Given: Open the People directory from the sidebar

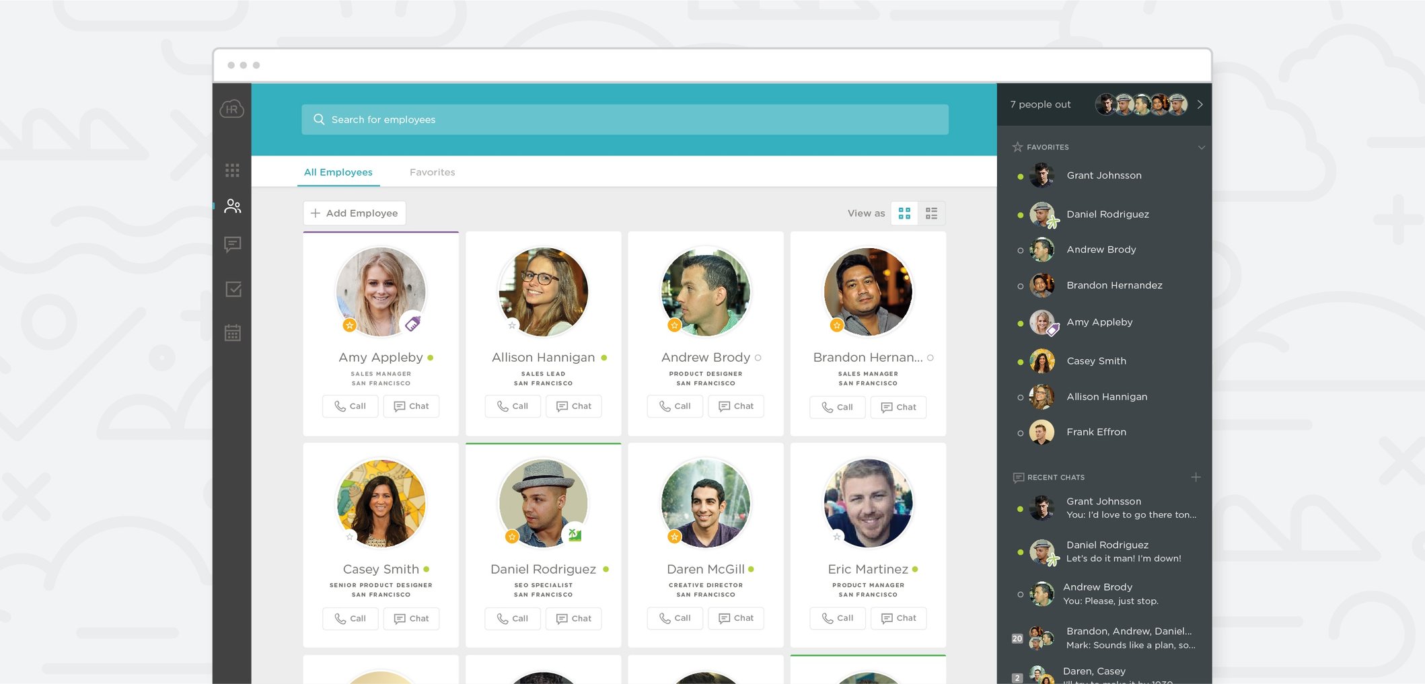Looking at the screenshot, I should [x=233, y=206].
